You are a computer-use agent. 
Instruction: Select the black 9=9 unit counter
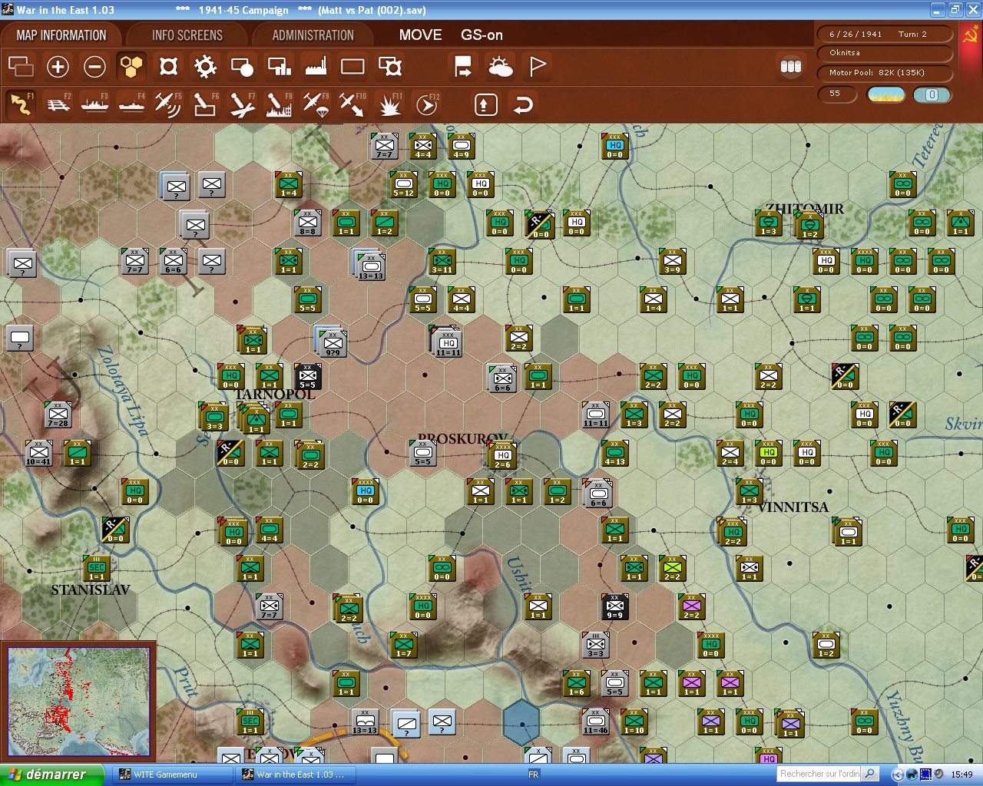tap(614, 606)
